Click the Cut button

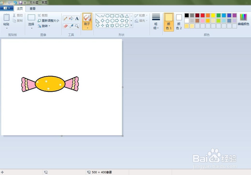[x=18, y=15]
